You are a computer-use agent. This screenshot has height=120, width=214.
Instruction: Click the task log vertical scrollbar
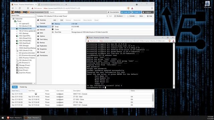153,98
